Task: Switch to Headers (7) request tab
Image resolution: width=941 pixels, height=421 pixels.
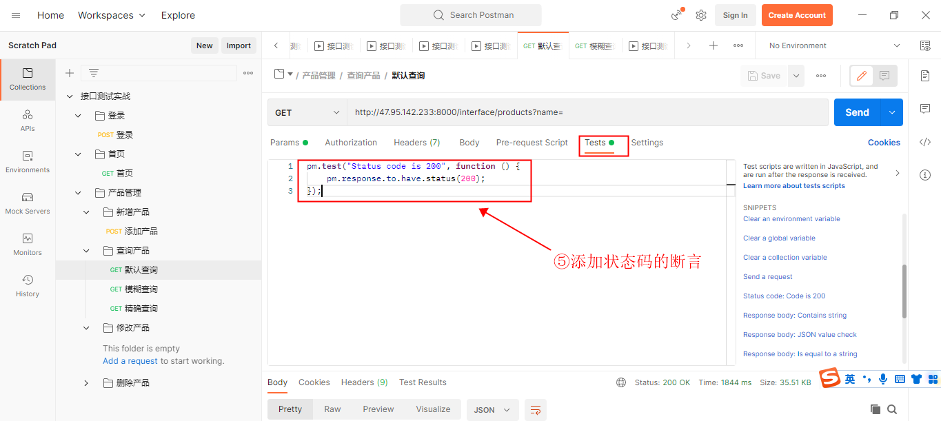Action: click(x=417, y=143)
